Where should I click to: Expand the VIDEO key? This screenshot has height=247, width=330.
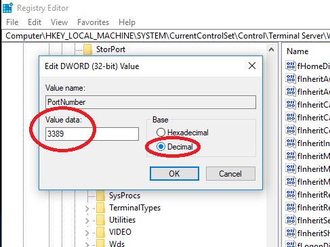click(x=87, y=233)
